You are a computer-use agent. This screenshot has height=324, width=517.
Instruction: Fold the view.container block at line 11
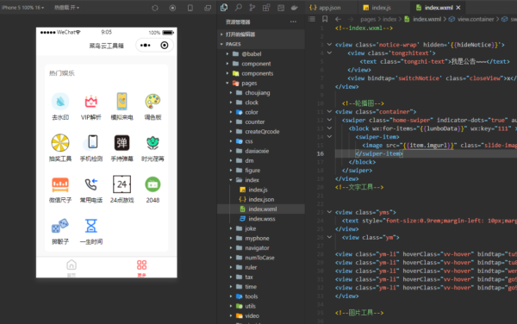click(329, 111)
